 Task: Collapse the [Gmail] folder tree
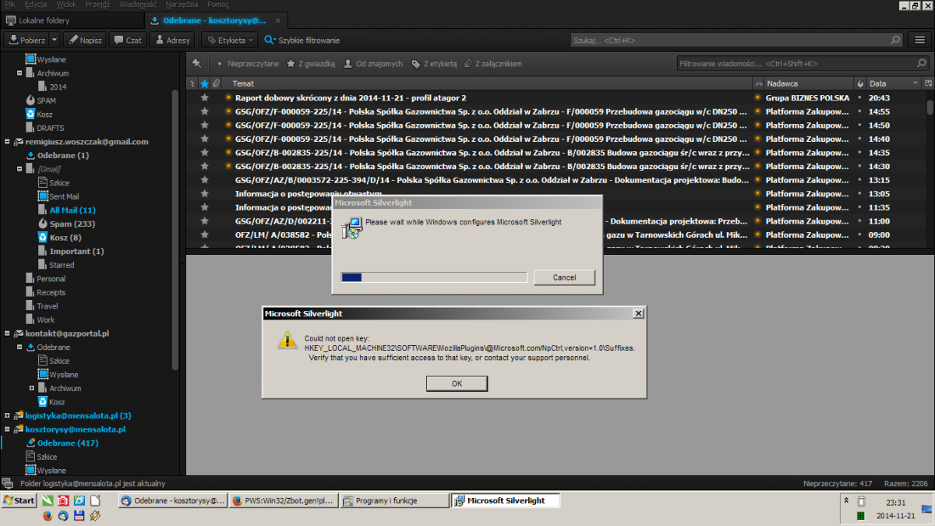(x=19, y=169)
